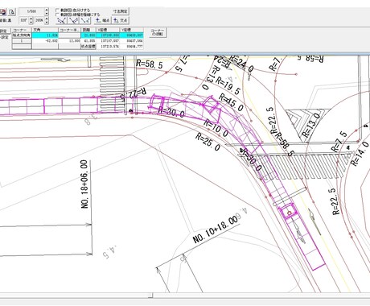Image resolution: width=370 pixels, height=306 pixels.
Task: Enable the second 軌跡図 line-width checkbox
Action: [x=57, y=14]
